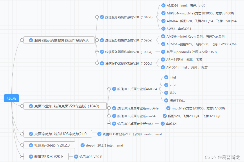Click check icon beside 1040d node
The height and width of the screenshot is (162, 244).
click(102, 17)
